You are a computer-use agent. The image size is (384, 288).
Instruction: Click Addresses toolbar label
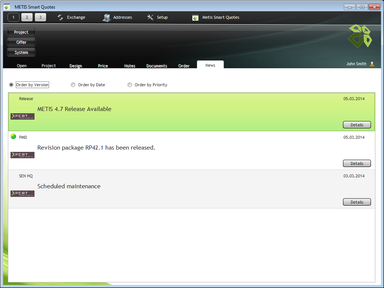pos(123,17)
